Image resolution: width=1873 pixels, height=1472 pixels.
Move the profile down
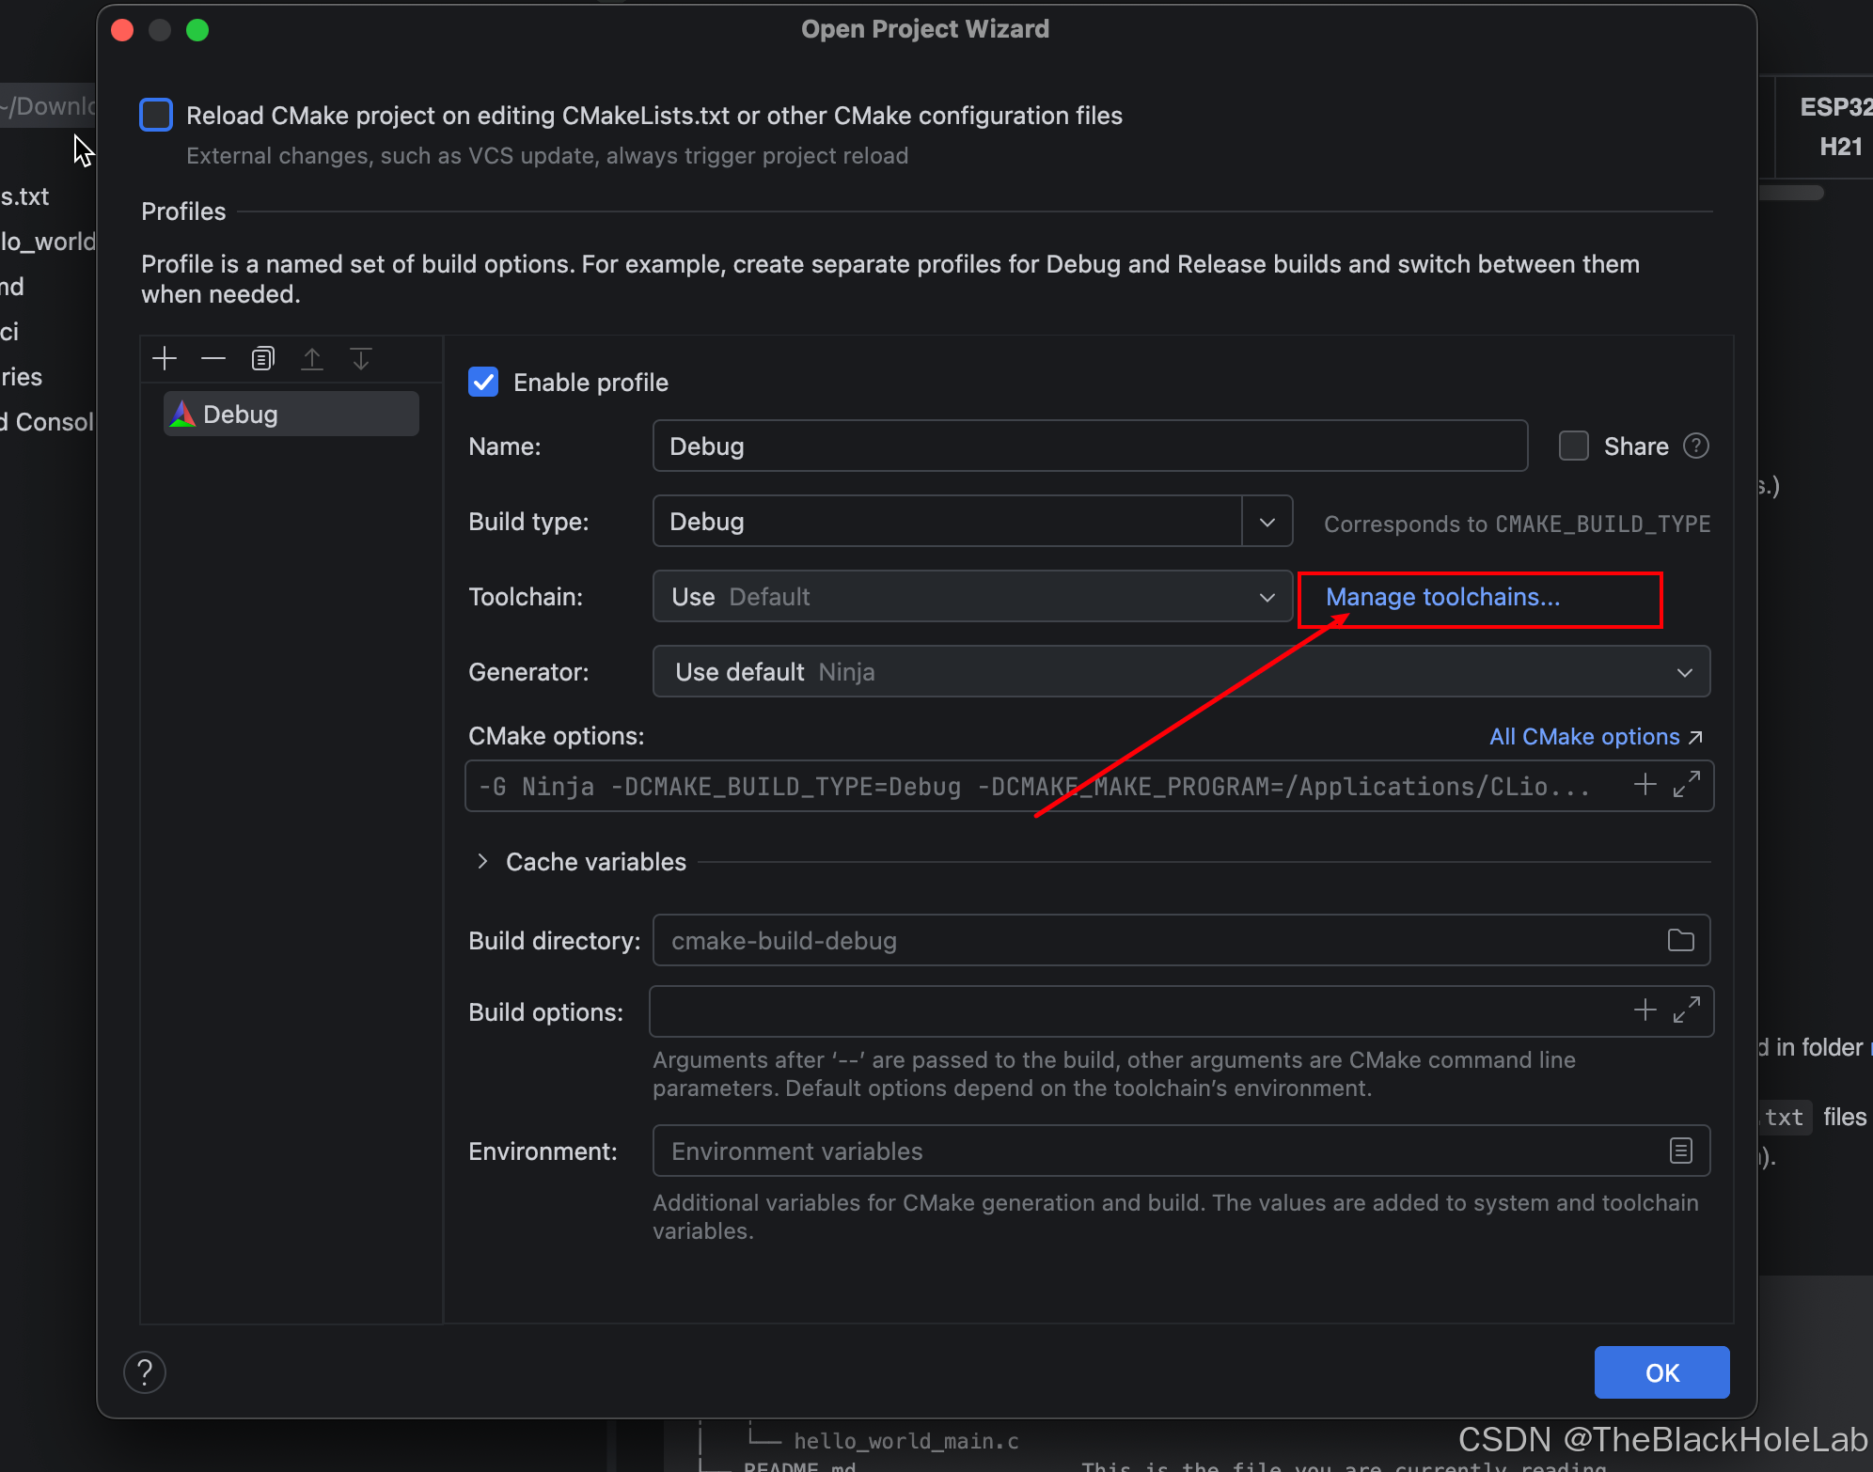pyautogui.click(x=361, y=358)
